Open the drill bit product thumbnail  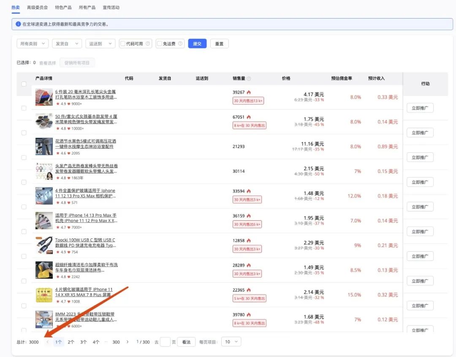[44, 97]
